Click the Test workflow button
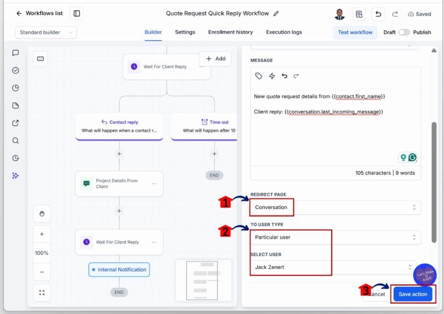 pyautogui.click(x=355, y=32)
